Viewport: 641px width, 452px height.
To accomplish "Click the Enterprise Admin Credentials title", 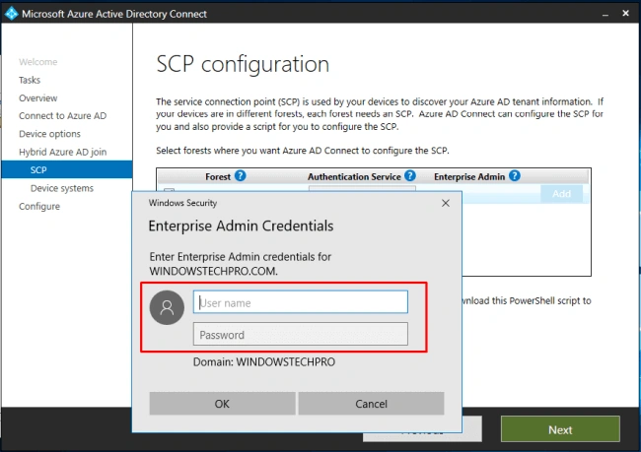I will tap(241, 226).
